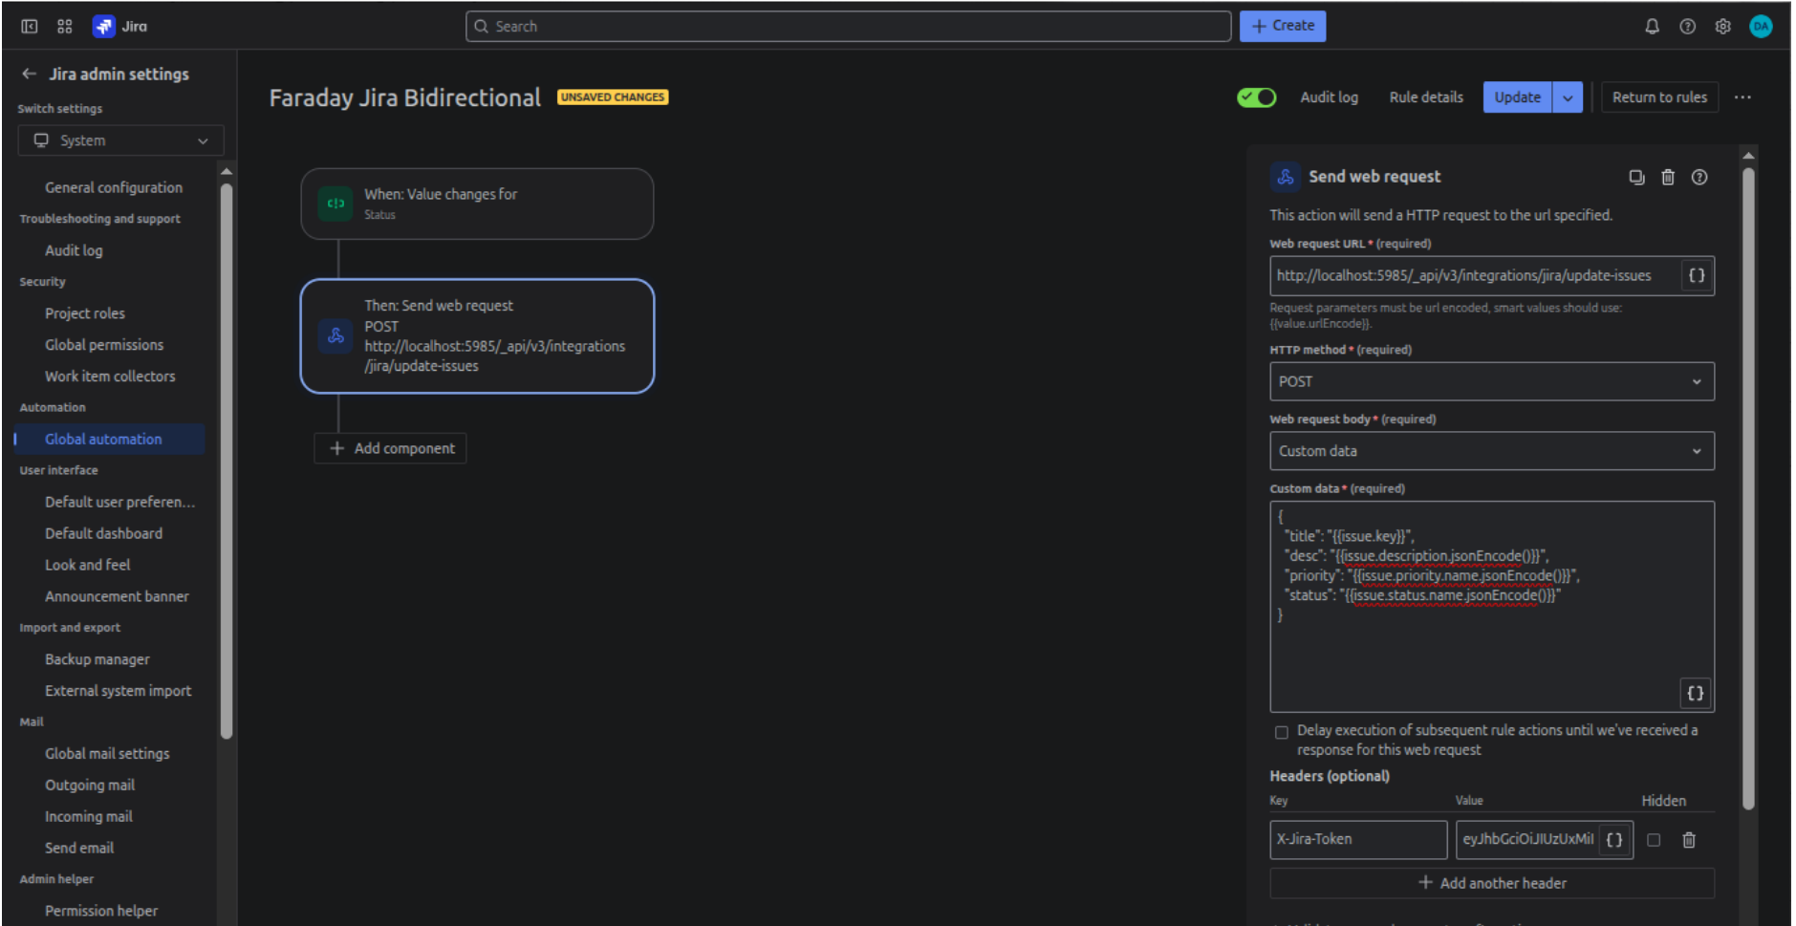Delete the X-Jira-Token header row
The image size is (1796, 926).
click(1688, 840)
